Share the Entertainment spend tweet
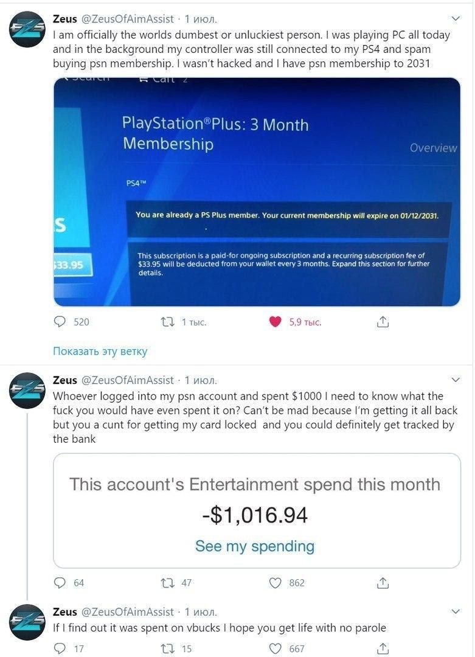This screenshot has width=475, height=657. click(x=383, y=582)
